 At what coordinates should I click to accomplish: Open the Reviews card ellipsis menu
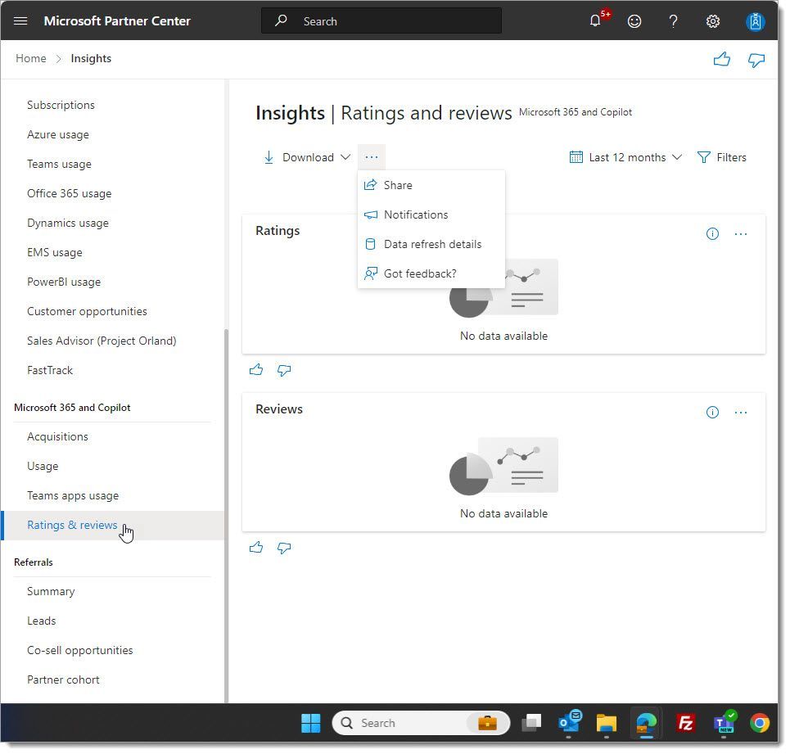741,413
